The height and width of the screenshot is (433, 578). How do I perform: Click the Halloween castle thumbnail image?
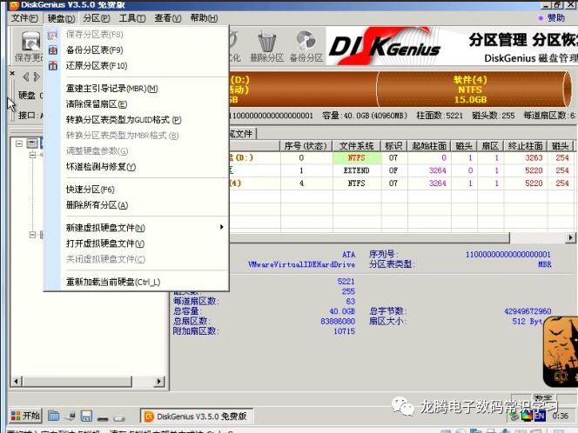pos(561,351)
